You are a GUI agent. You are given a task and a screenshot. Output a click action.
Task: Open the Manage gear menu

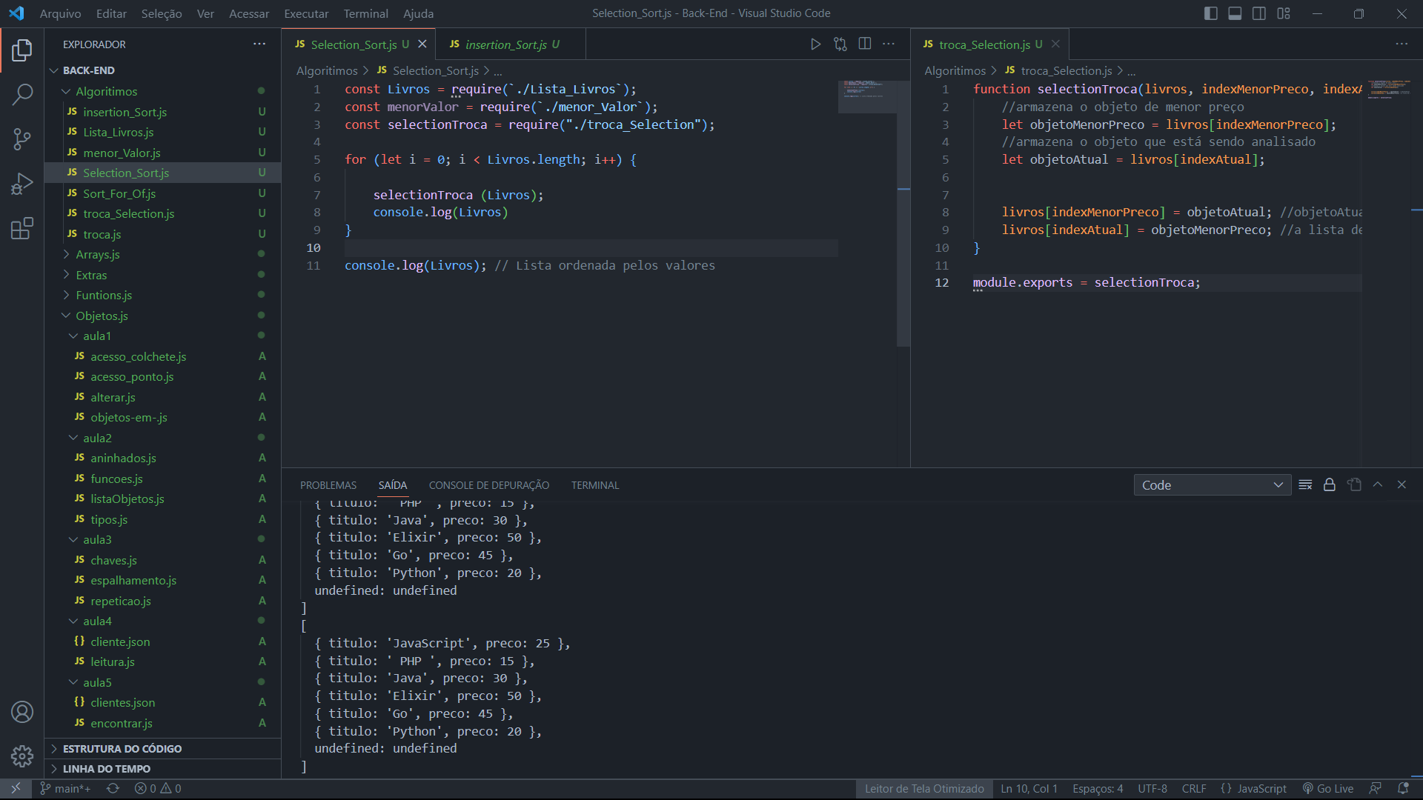(22, 756)
